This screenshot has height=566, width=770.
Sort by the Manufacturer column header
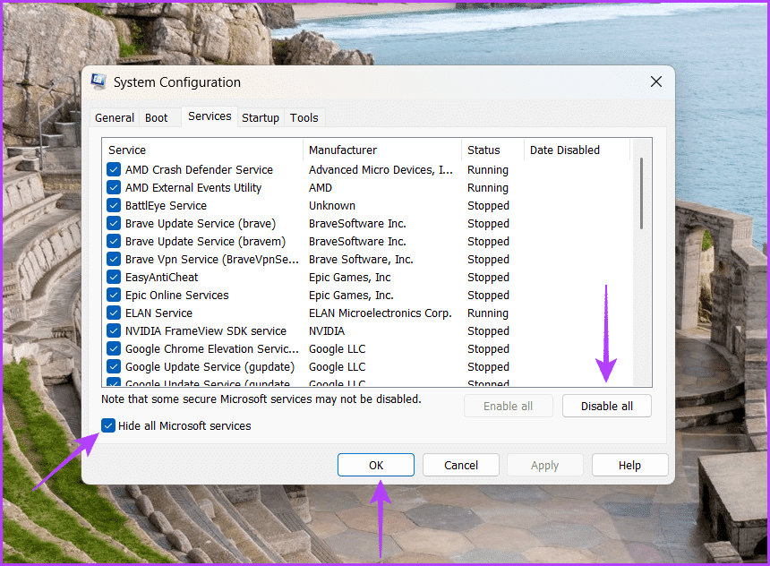click(382, 150)
